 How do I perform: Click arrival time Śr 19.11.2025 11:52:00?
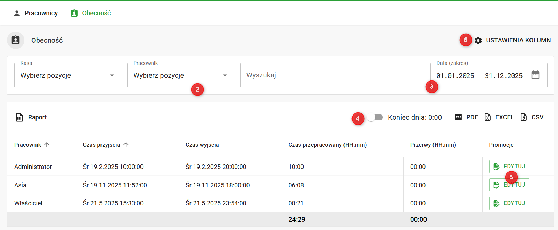(x=115, y=185)
